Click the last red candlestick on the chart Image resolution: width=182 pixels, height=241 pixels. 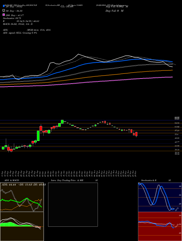pyautogui.click(x=136, y=134)
